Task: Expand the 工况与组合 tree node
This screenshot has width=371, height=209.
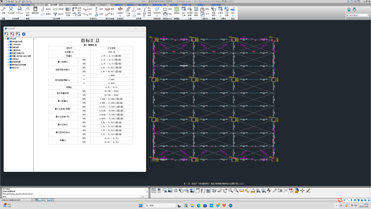Action: click(8, 44)
